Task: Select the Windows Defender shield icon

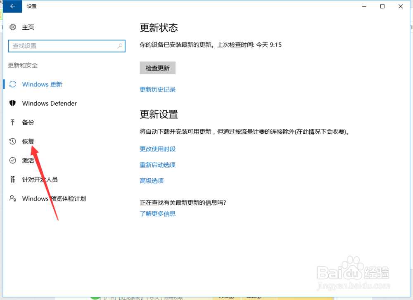Action: [13, 103]
